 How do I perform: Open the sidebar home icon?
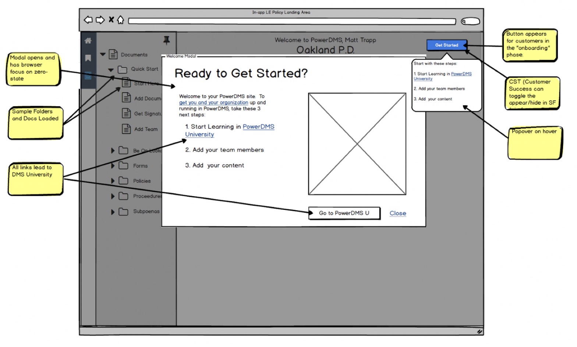coord(88,40)
